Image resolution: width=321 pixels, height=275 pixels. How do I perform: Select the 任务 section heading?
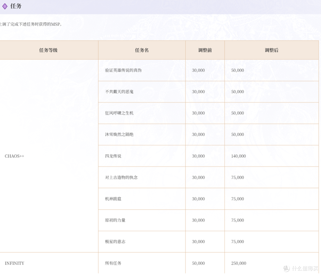pyautogui.click(x=16, y=6)
